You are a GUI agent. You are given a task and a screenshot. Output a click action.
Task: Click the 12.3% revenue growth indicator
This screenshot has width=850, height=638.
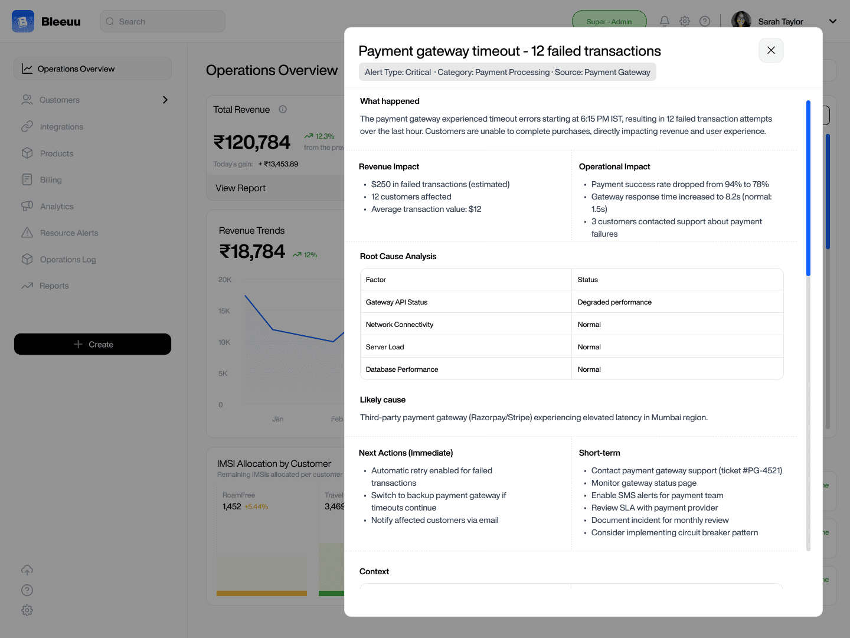coord(319,136)
